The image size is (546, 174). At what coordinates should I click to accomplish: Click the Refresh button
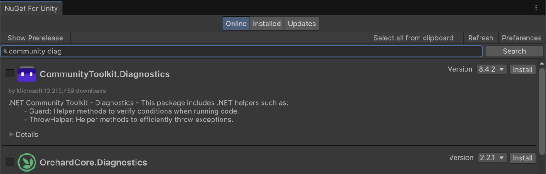pos(480,38)
